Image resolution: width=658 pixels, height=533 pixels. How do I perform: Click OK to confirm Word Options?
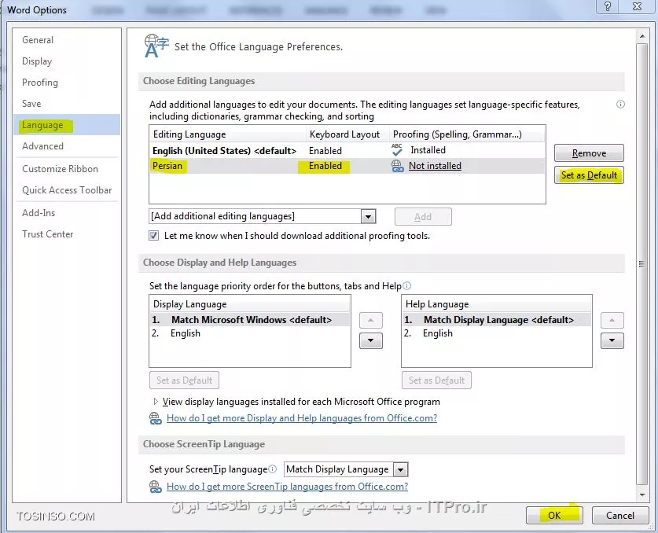tap(554, 516)
